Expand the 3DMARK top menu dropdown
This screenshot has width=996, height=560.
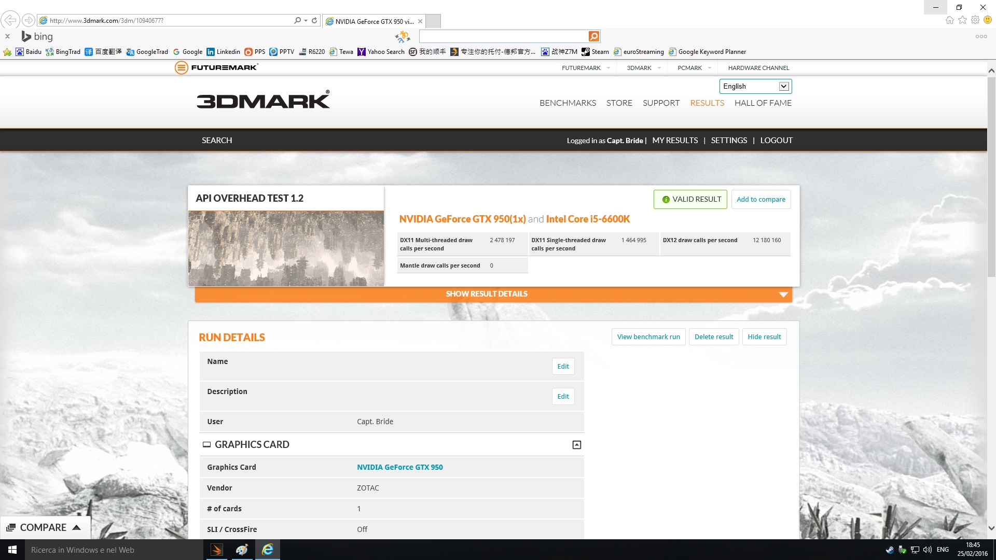644,68
